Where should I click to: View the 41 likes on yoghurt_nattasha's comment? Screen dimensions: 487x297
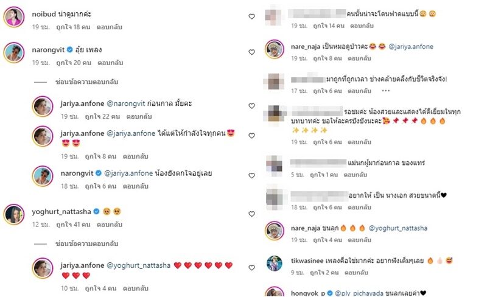pos(73,225)
